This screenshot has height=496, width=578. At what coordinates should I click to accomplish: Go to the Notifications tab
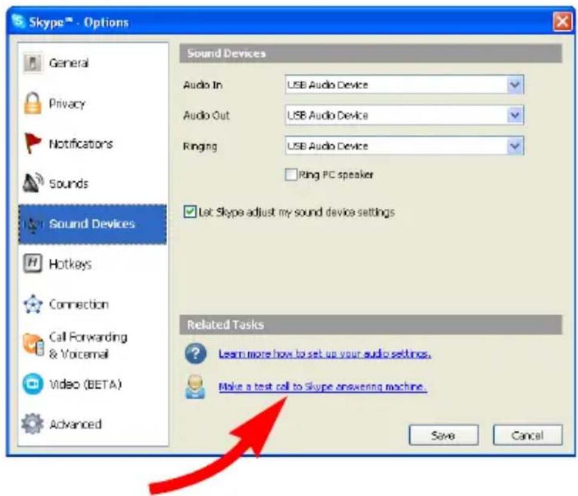pos(93,143)
